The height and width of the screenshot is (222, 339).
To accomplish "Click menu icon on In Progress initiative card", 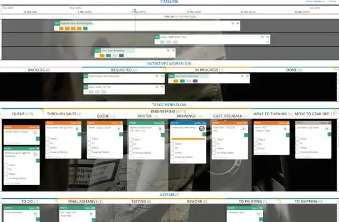I will point(247,76).
